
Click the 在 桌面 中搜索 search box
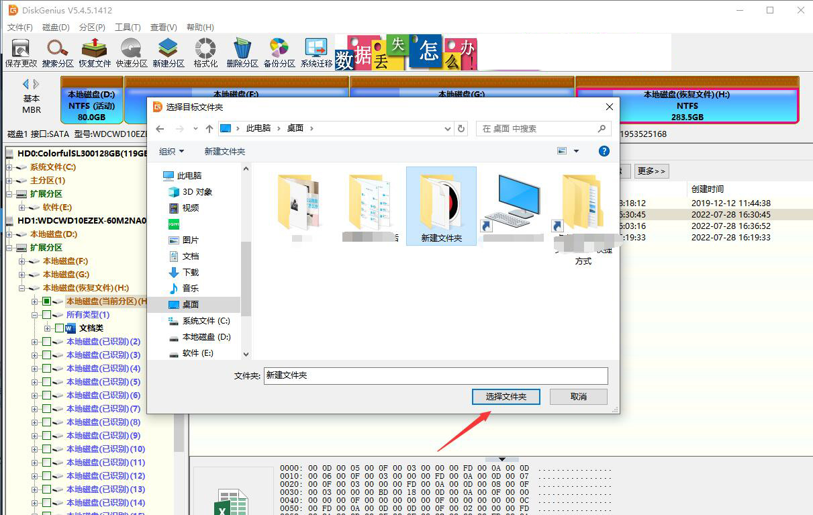(x=544, y=128)
